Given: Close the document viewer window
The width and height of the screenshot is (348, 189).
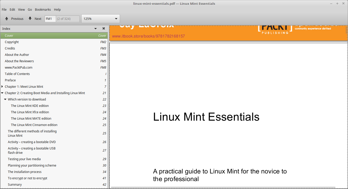Looking at the screenshot, I should tap(343, 4).
